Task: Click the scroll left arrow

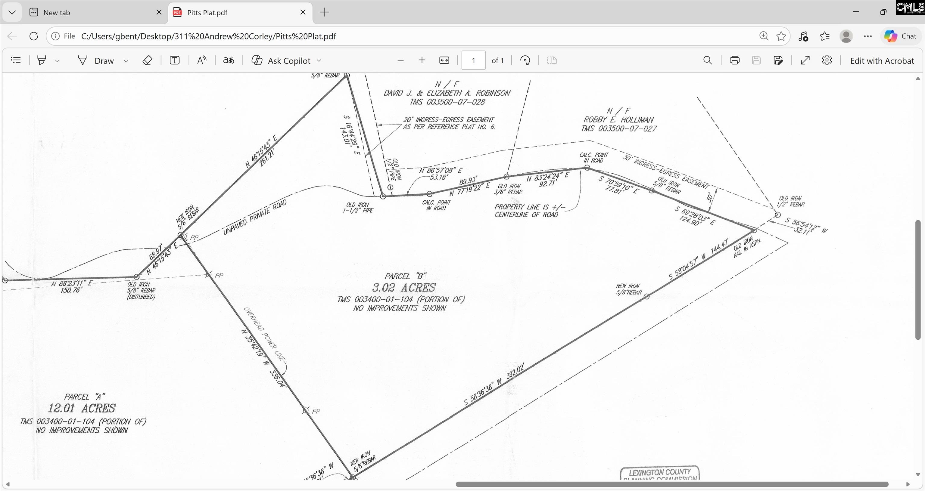Action: click(x=8, y=484)
